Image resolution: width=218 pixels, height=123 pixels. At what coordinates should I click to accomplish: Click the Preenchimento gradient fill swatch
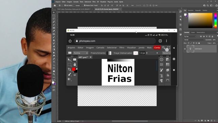click(109, 53)
